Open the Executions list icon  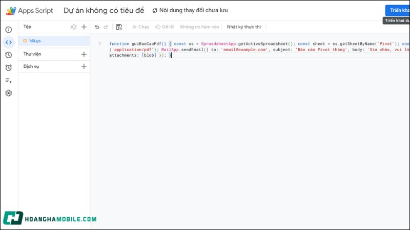[x=9, y=81]
